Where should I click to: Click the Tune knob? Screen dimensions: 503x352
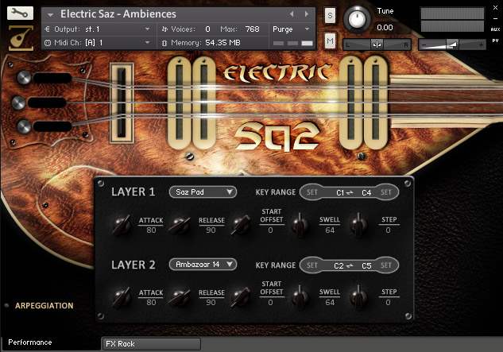click(357, 19)
